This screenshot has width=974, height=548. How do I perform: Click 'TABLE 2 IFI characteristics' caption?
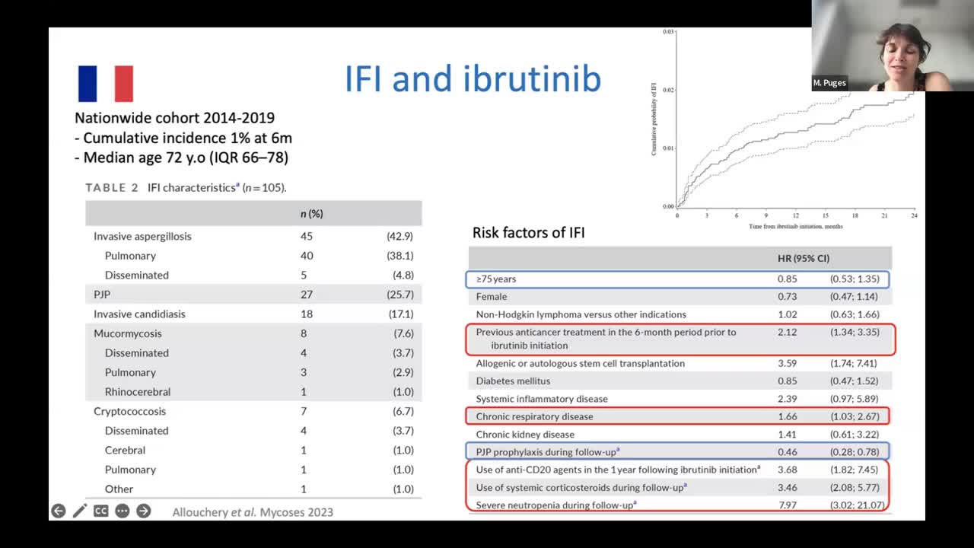(x=186, y=187)
